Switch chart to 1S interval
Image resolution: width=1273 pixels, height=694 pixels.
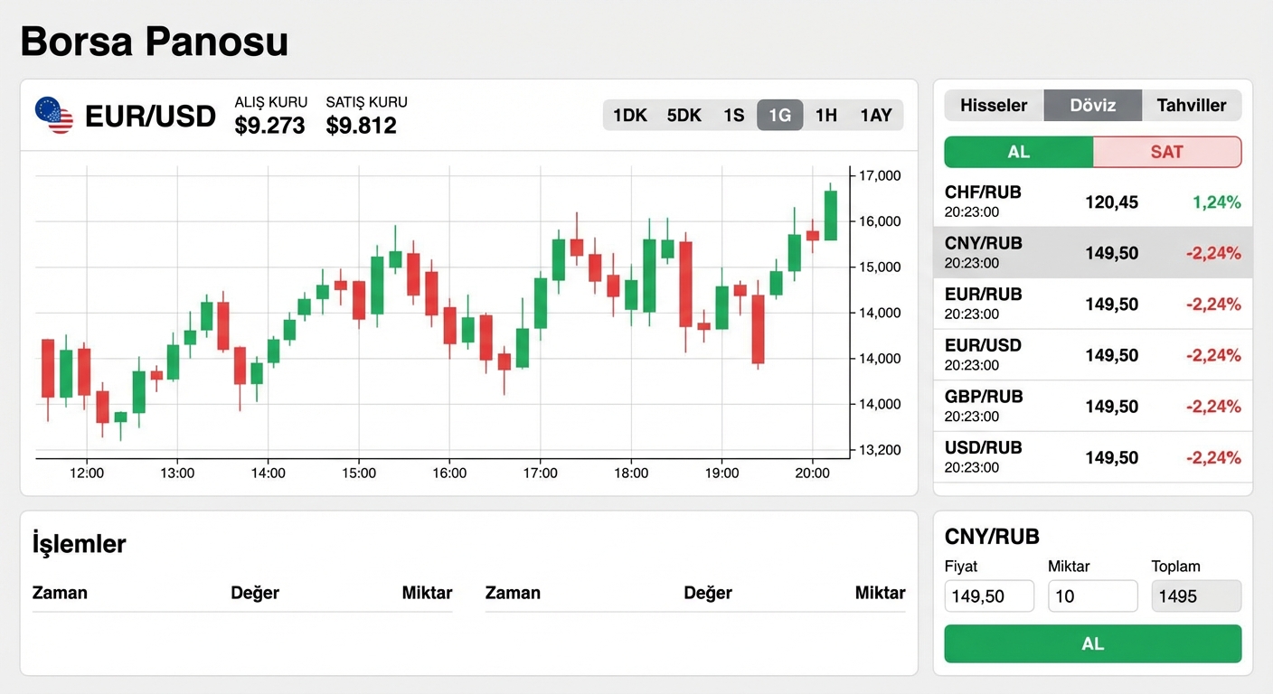coord(733,115)
